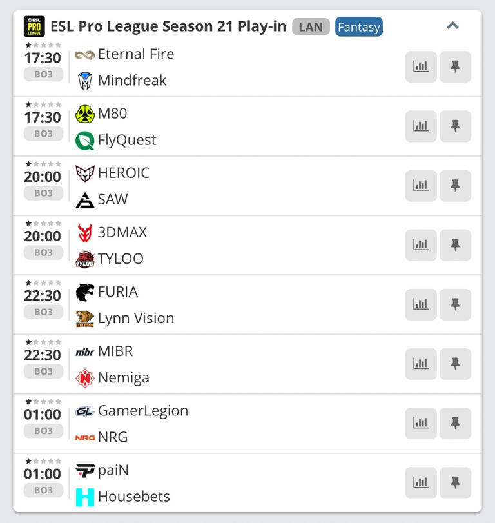Click the M80 team logo
Screen dimensions: 495x523
click(x=86, y=113)
